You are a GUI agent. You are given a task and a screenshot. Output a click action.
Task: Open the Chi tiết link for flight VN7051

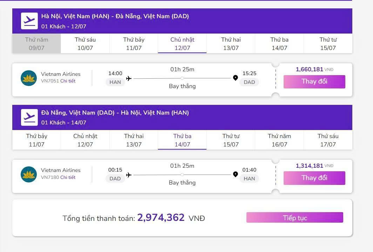(68, 81)
